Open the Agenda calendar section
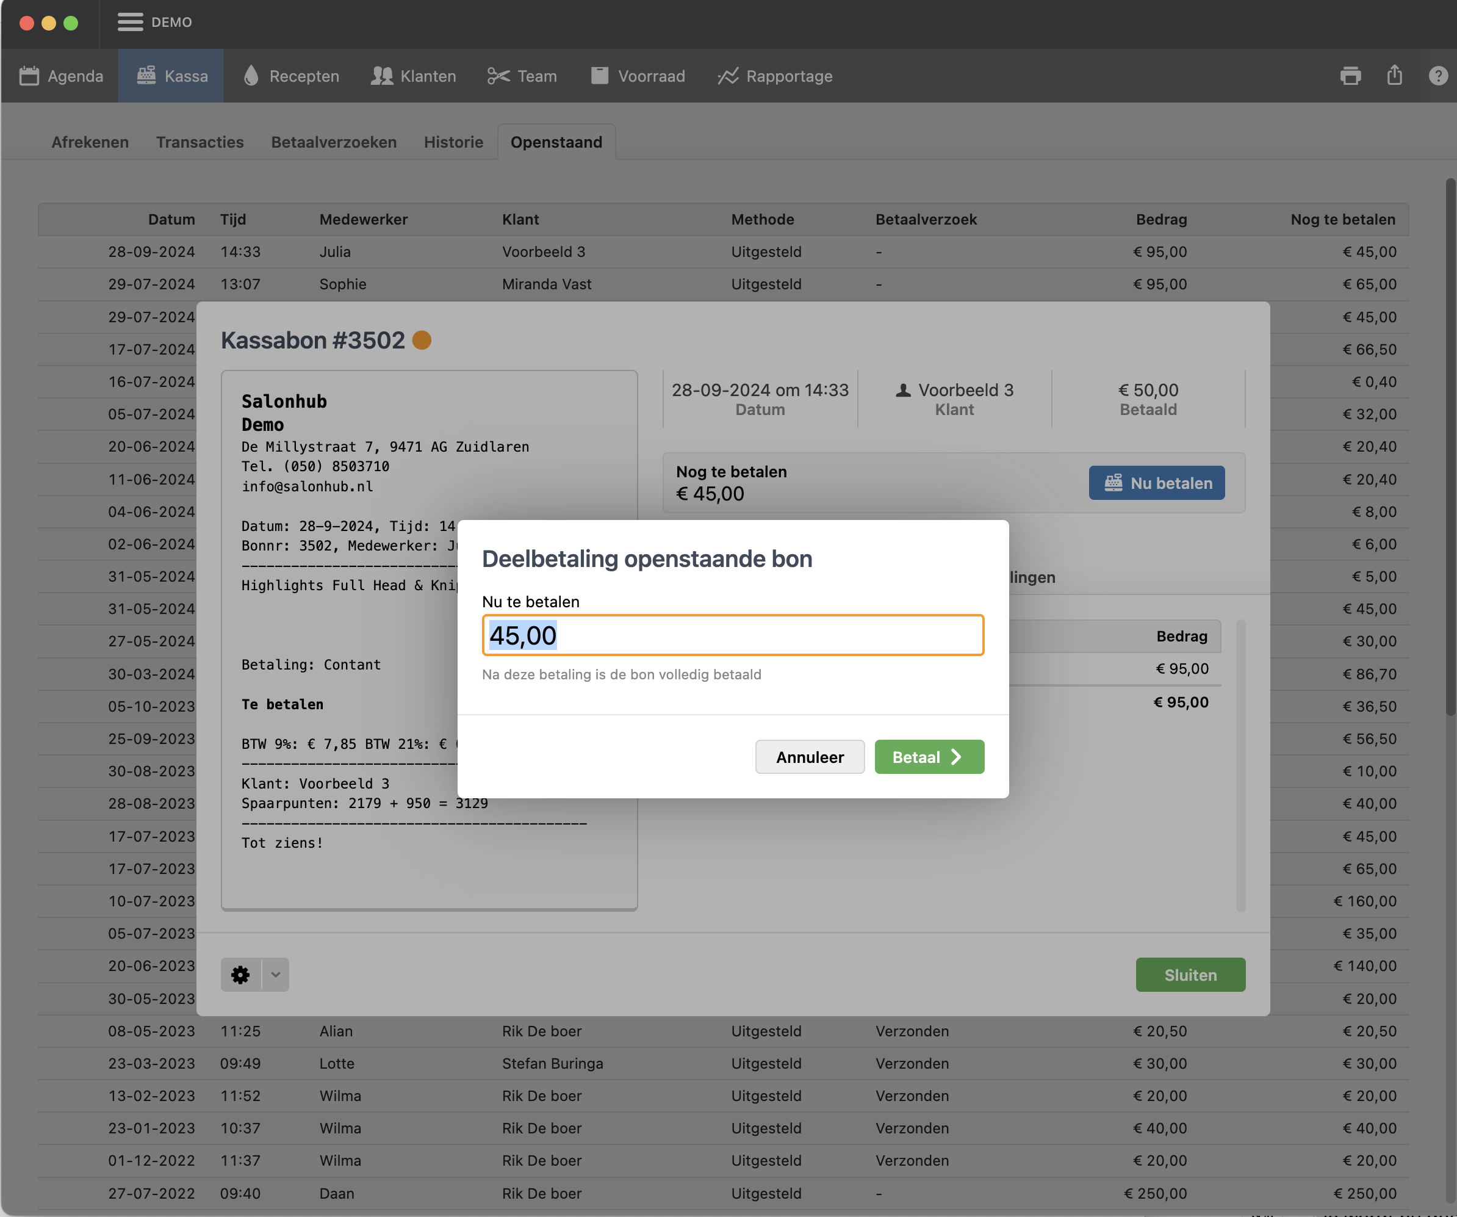This screenshot has height=1217, width=1457. tap(61, 76)
